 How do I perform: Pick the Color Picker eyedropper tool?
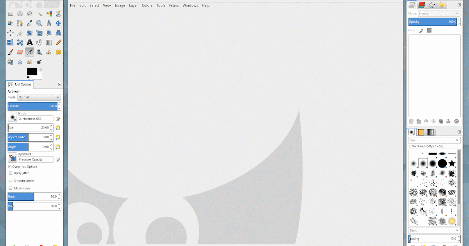coord(29,23)
